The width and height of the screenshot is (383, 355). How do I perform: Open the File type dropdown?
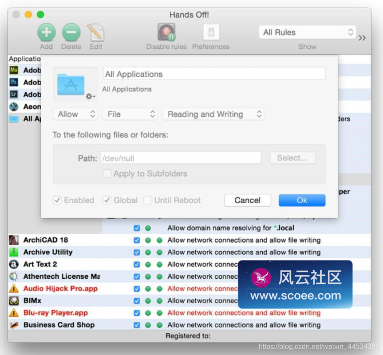pos(130,114)
